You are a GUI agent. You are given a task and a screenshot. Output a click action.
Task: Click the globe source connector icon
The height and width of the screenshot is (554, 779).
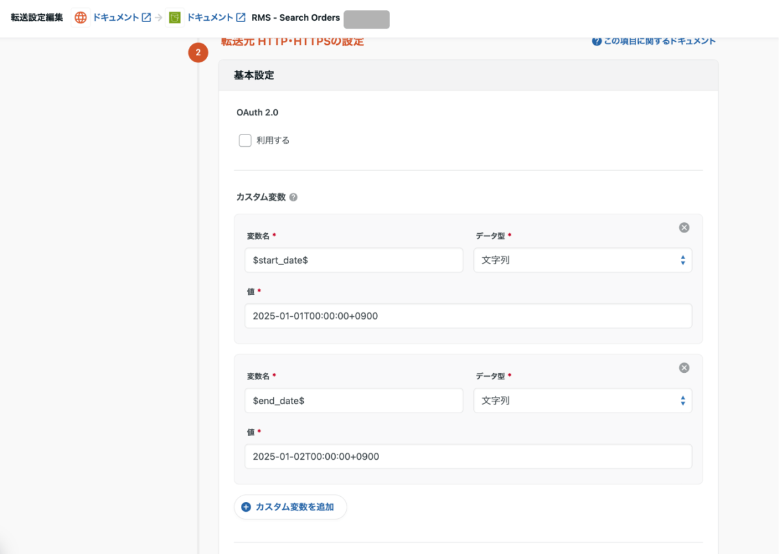pos(80,18)
